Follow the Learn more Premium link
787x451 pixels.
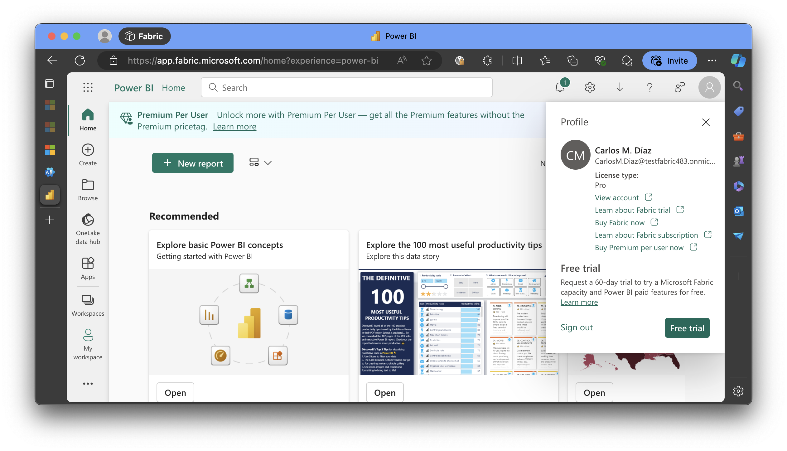(x=234, y=127)
